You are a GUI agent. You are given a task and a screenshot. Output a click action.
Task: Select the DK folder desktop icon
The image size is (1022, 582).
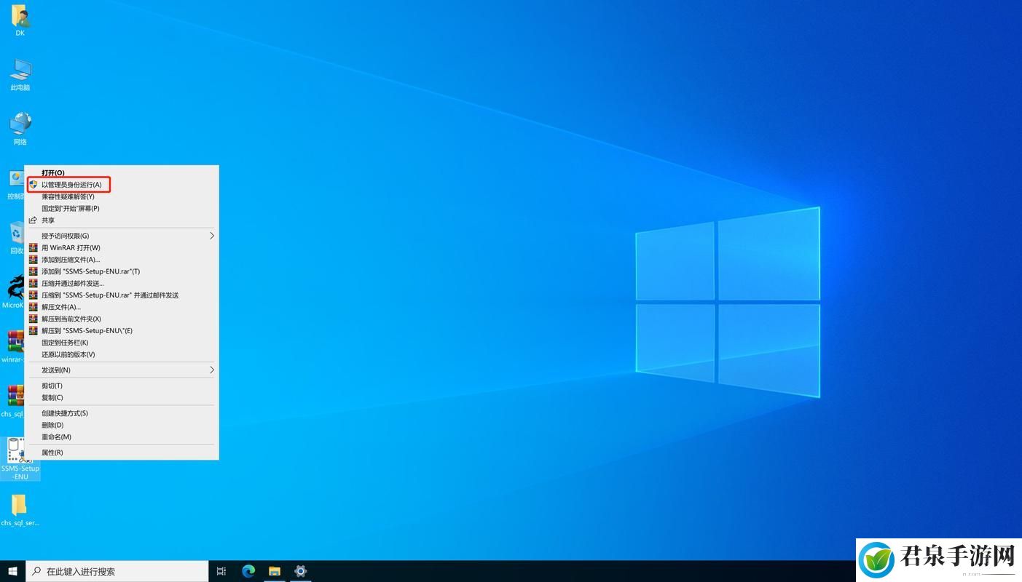coord(20,20)
